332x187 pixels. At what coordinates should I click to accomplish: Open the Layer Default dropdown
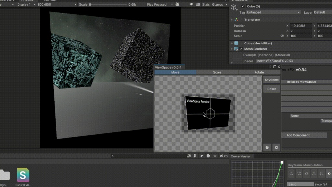pyautogui.click(x=322, y=12)
